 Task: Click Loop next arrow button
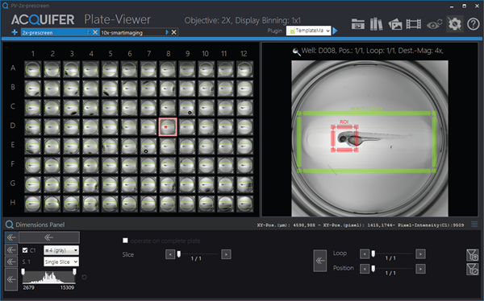[x=420, y=254]
